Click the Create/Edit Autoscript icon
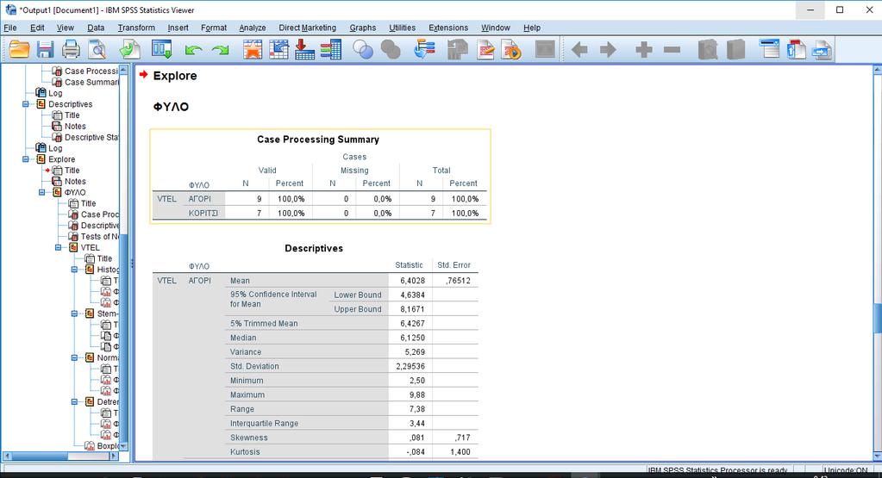This screenshot has width=882, height=478. [485, 49]
